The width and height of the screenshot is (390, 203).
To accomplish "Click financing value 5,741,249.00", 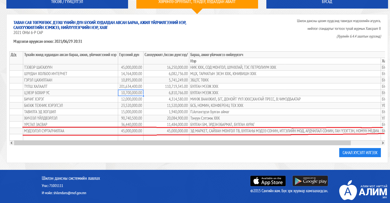I will coord(166,80).
